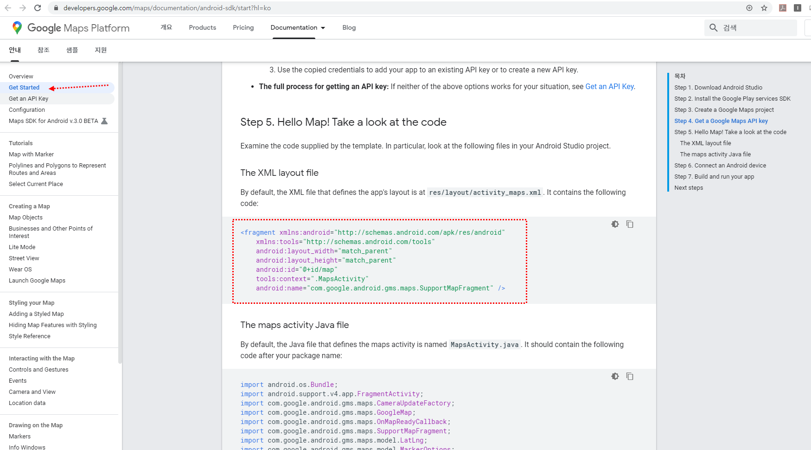Click the beta flask icon next to Maps SDK v.3.0
Screen dimensions: 811x450
tap(104, 121)
